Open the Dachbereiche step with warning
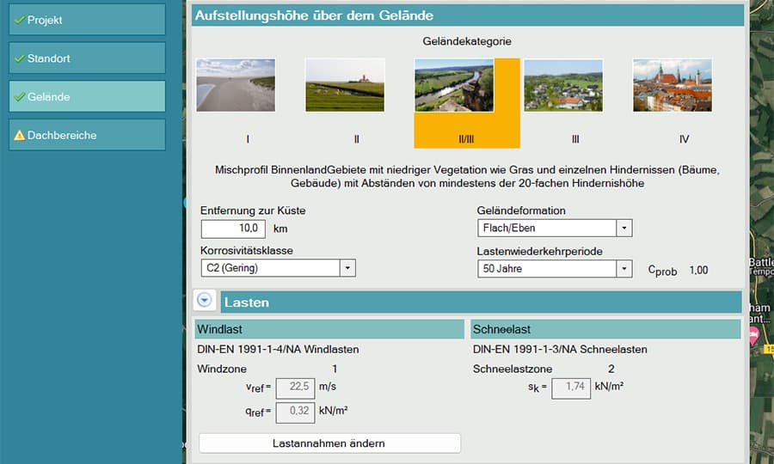 [87, 135]
